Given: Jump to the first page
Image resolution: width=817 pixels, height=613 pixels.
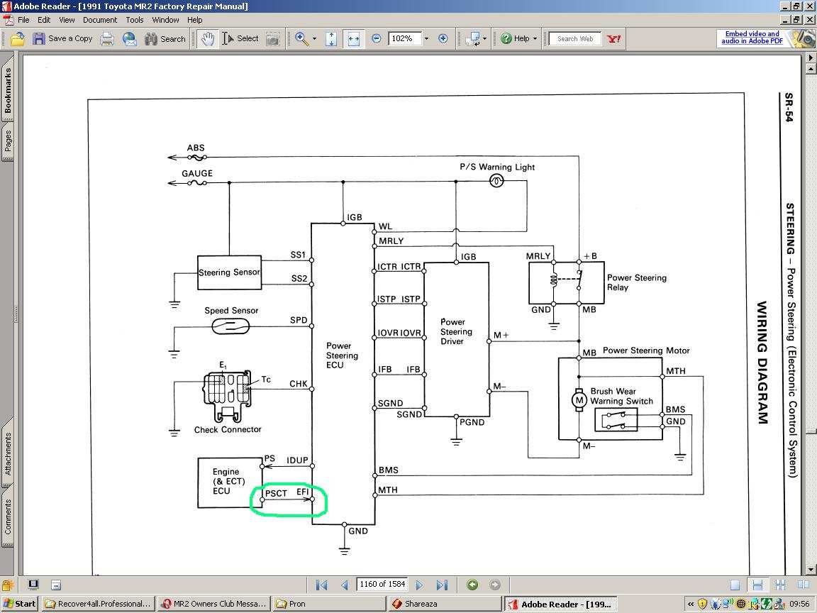Looking at the screenshot, I should point(321,585).
